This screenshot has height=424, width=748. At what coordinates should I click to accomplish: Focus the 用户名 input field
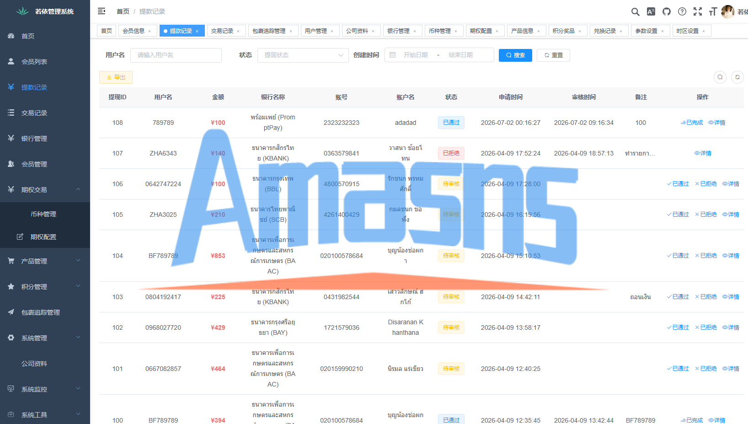pos(176,55)
